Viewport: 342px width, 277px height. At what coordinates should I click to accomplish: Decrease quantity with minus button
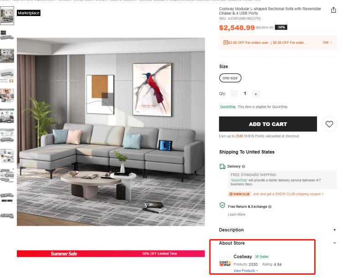click(x=234, y=94)
